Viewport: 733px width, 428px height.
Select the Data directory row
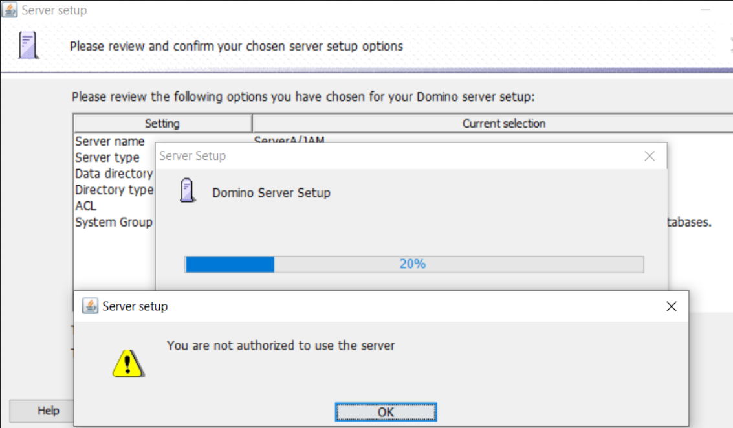113,174
